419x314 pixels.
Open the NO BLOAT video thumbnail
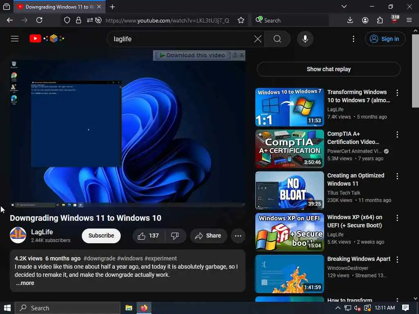pyautogui.click(x=290, y=191)
